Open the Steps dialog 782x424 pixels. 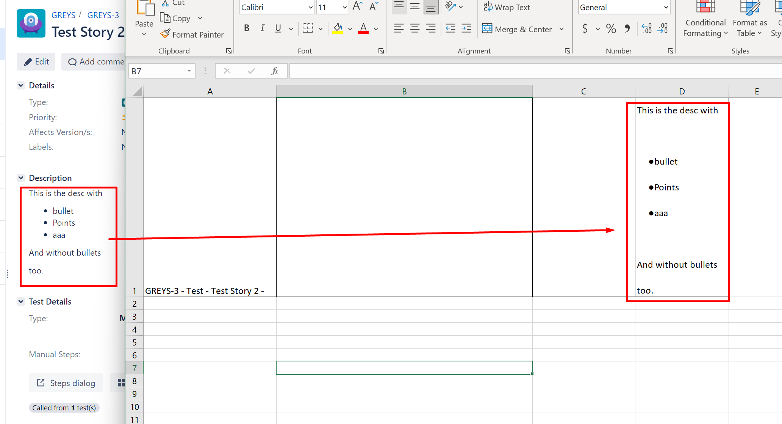point(66,383)
